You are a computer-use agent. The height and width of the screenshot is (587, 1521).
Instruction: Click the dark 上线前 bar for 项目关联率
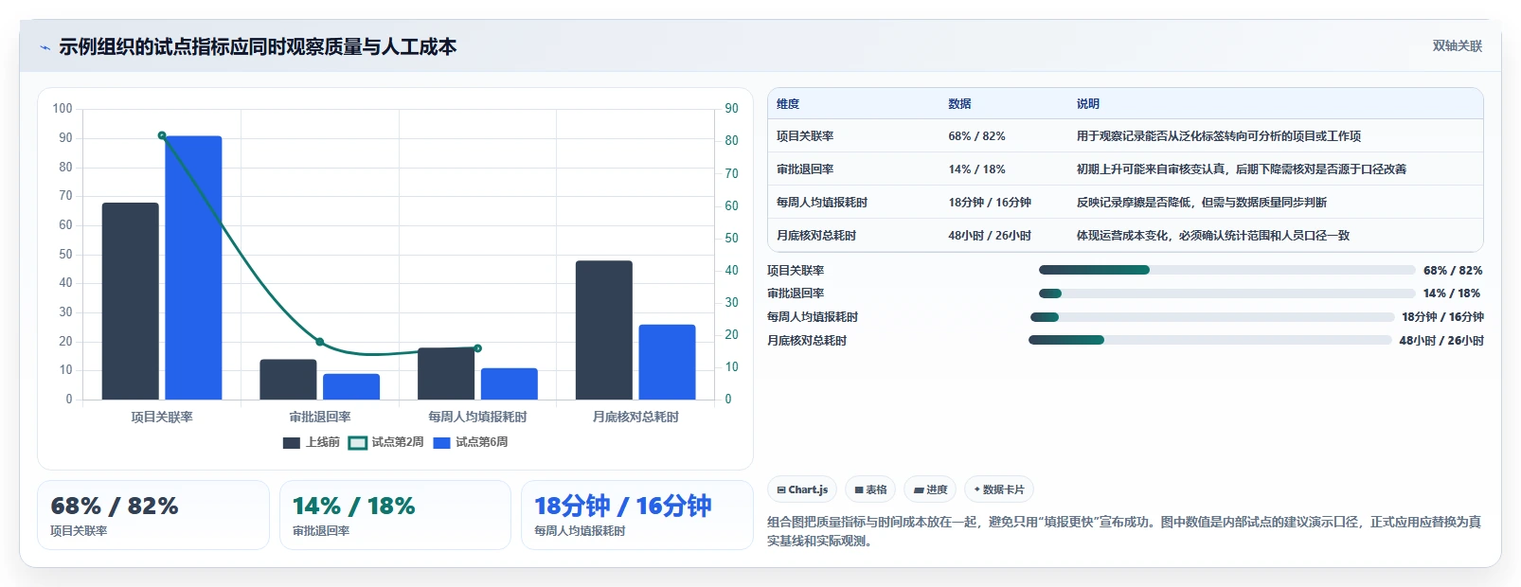[x=131, y=301]
